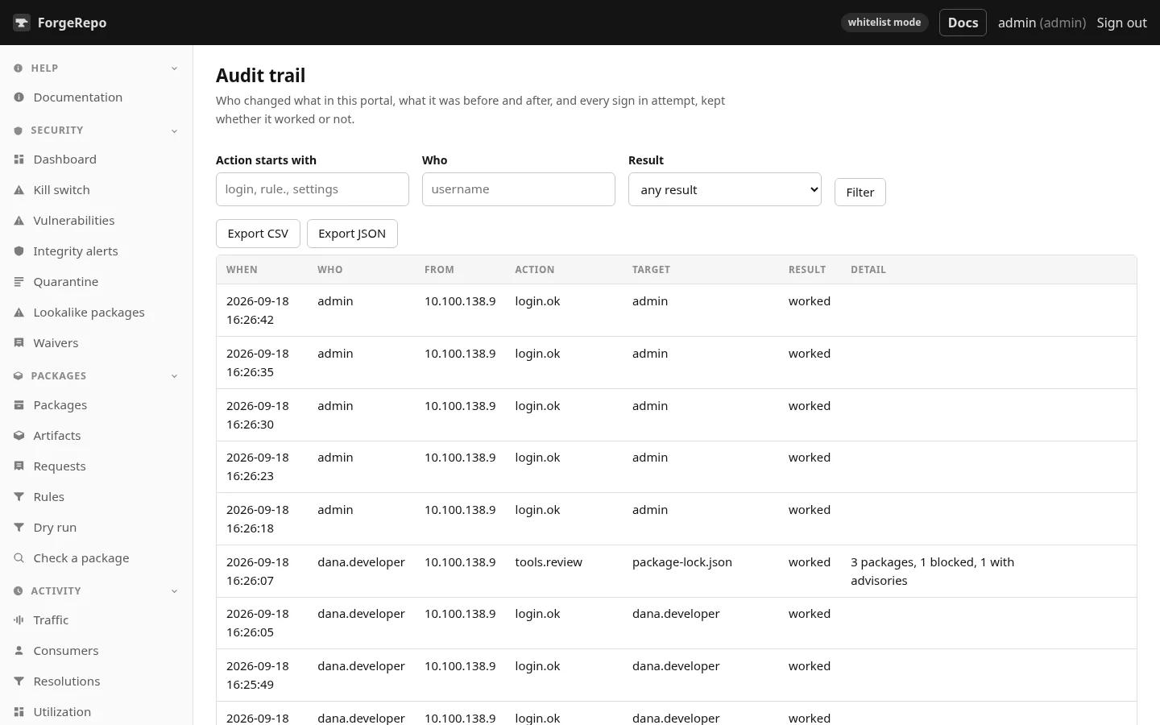Click the Help section info icon
The height and width of the screenshot is (725, 1160).
coord(18,68)
